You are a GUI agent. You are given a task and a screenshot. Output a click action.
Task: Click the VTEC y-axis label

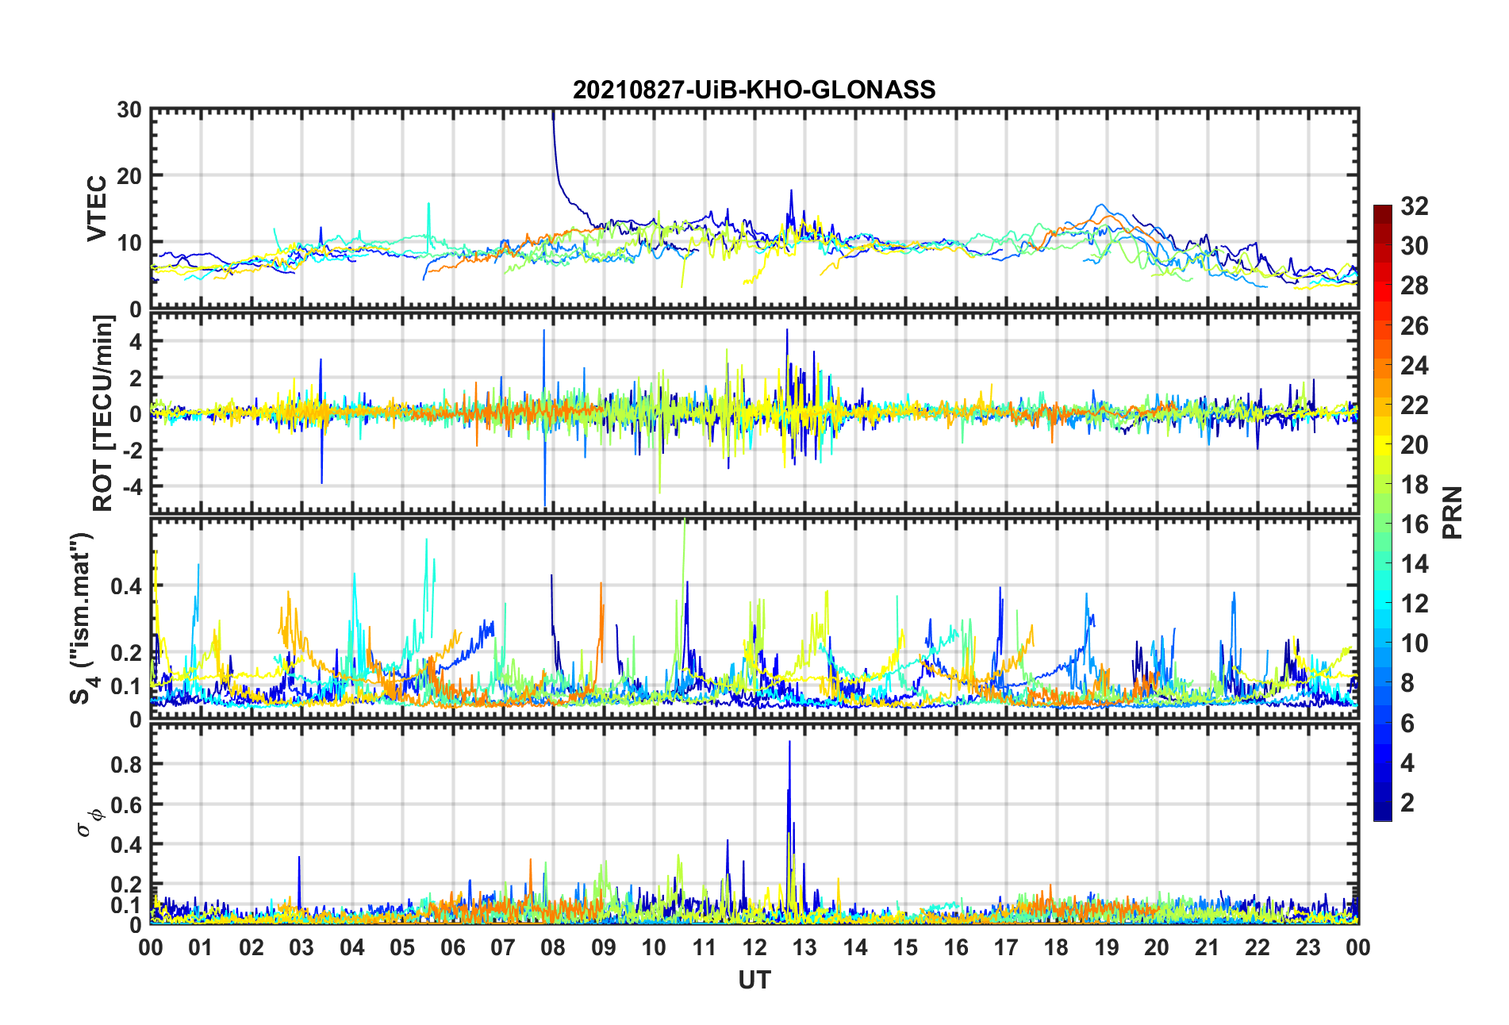click(97, 209)
